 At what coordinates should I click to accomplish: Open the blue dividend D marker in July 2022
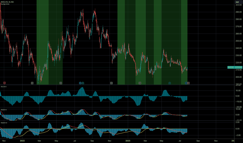(x=80, y=83)
